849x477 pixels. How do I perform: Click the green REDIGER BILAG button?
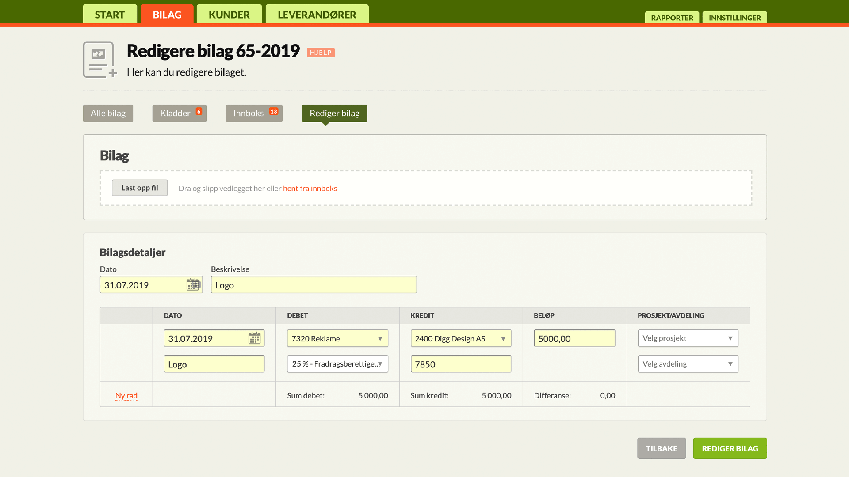click(730, 448)
